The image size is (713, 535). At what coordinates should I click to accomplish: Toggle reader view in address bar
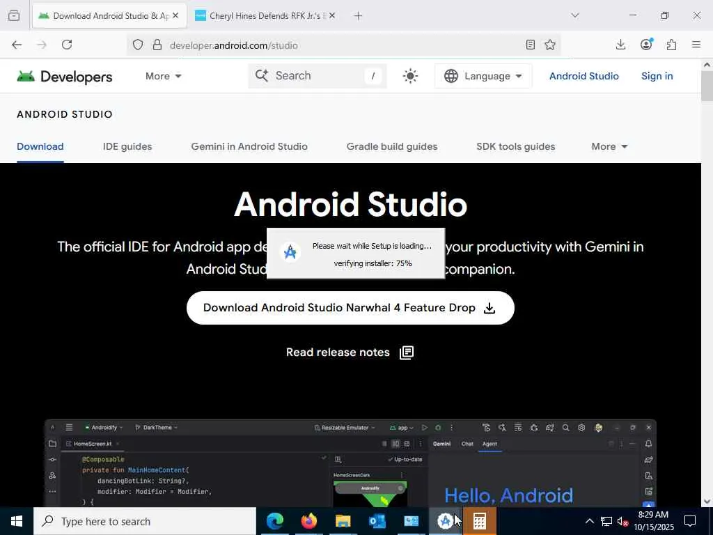(530, 45)
